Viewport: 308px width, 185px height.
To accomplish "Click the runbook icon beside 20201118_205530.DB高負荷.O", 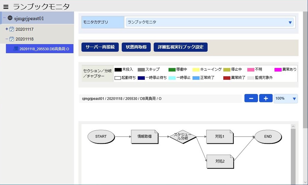I will [16, 49].
